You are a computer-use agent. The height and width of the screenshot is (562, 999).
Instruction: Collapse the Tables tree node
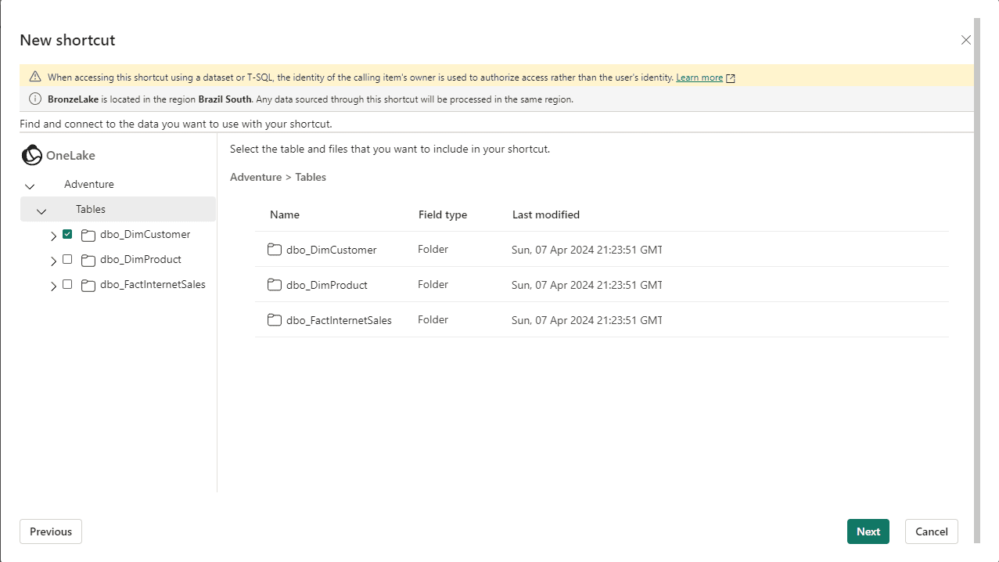click(x=41, y=211)
